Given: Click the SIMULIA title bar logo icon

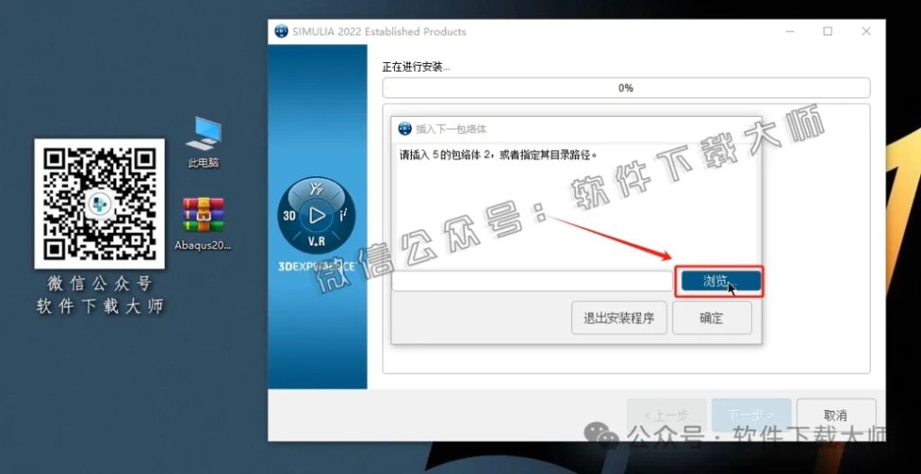Looking at the screenshot, I should pos(282,31).
